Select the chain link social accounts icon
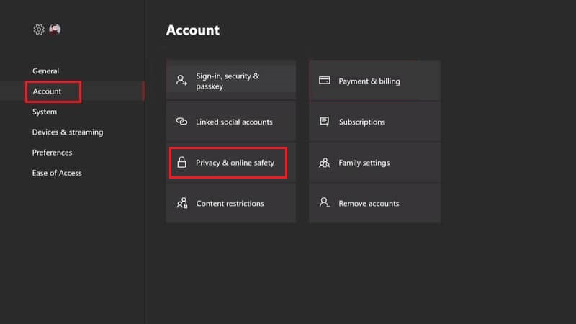The height and width of the screenshot is (324, 576). point(182,122)
